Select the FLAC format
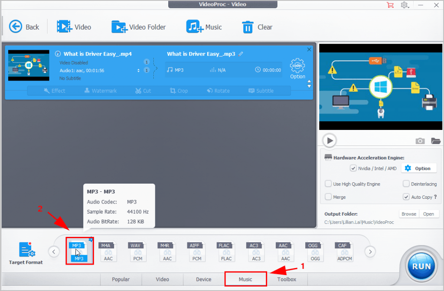 [226, 252]
